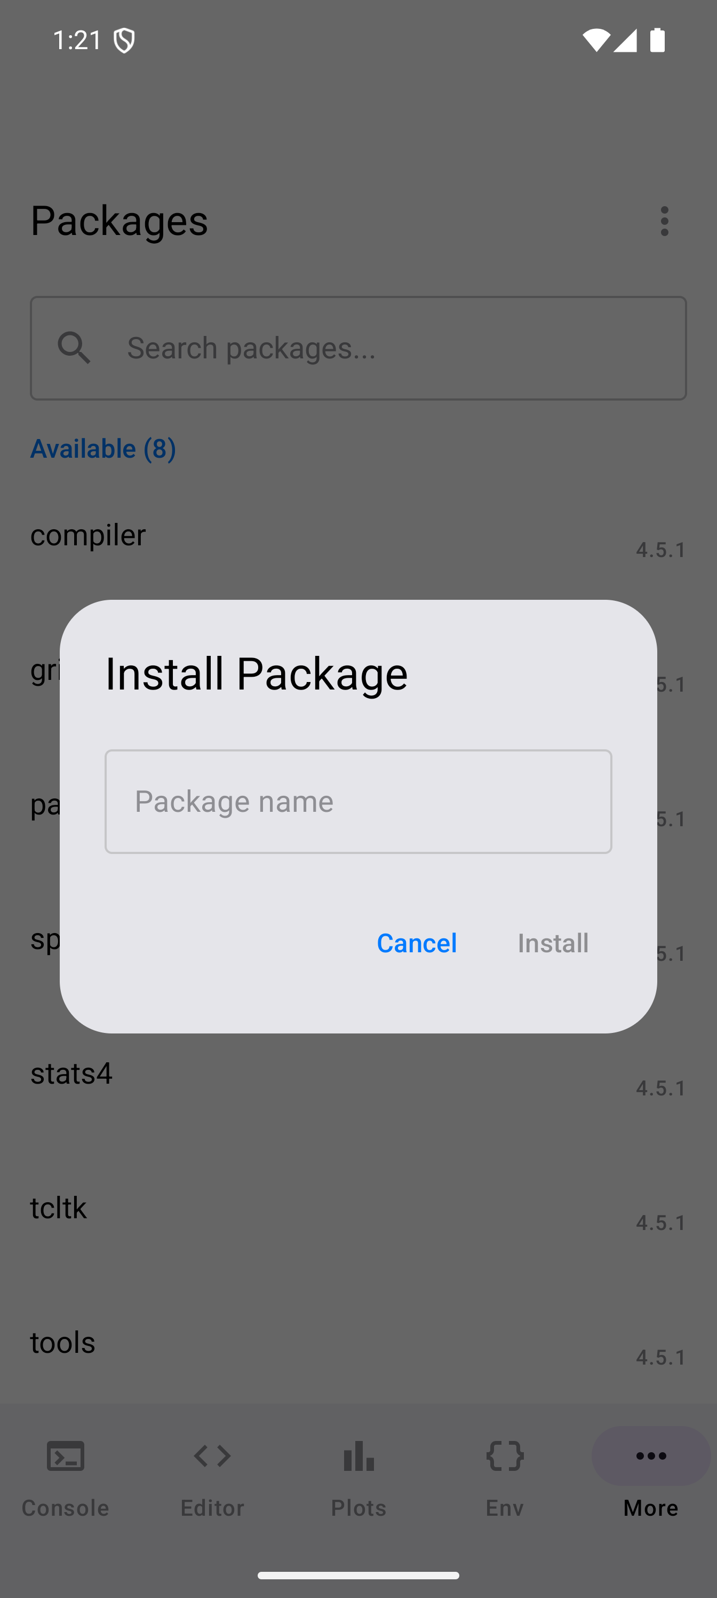This screenshot has width=717, height=1598.
Task: Click the Install button in the dialog
Action: (553, 943)
